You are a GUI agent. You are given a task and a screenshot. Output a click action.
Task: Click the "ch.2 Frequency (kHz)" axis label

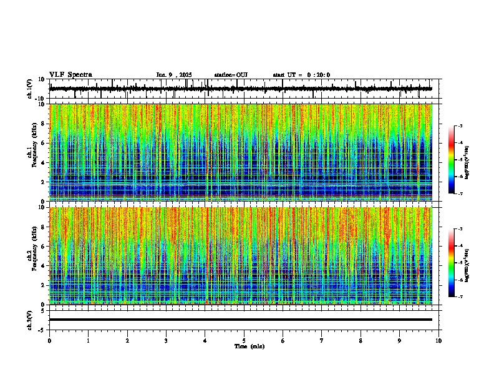tap(33, 248)
